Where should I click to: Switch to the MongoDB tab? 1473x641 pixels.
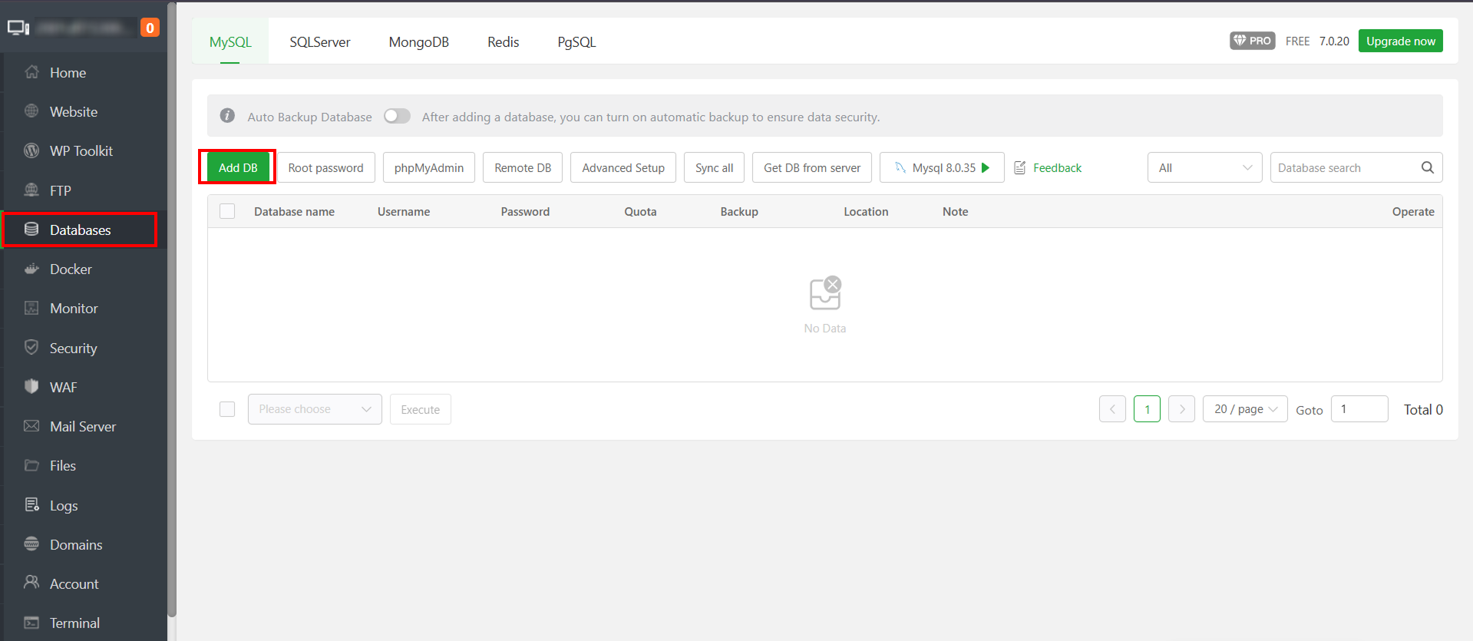[x=418, y=41]
